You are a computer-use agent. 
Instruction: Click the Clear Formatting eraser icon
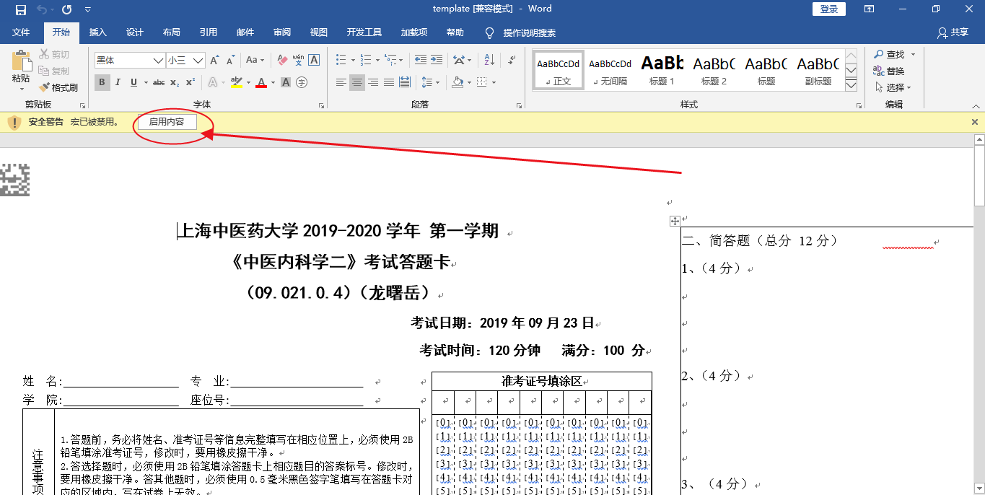[282, 61]
